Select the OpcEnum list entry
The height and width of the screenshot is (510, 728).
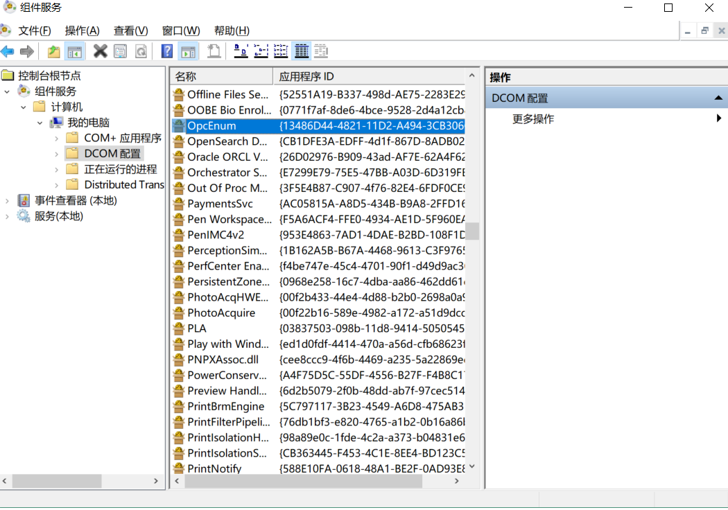pyautogui.click(x=318, y=125)
